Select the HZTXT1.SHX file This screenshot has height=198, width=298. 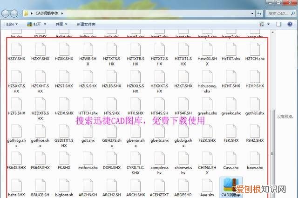[183, 54]
